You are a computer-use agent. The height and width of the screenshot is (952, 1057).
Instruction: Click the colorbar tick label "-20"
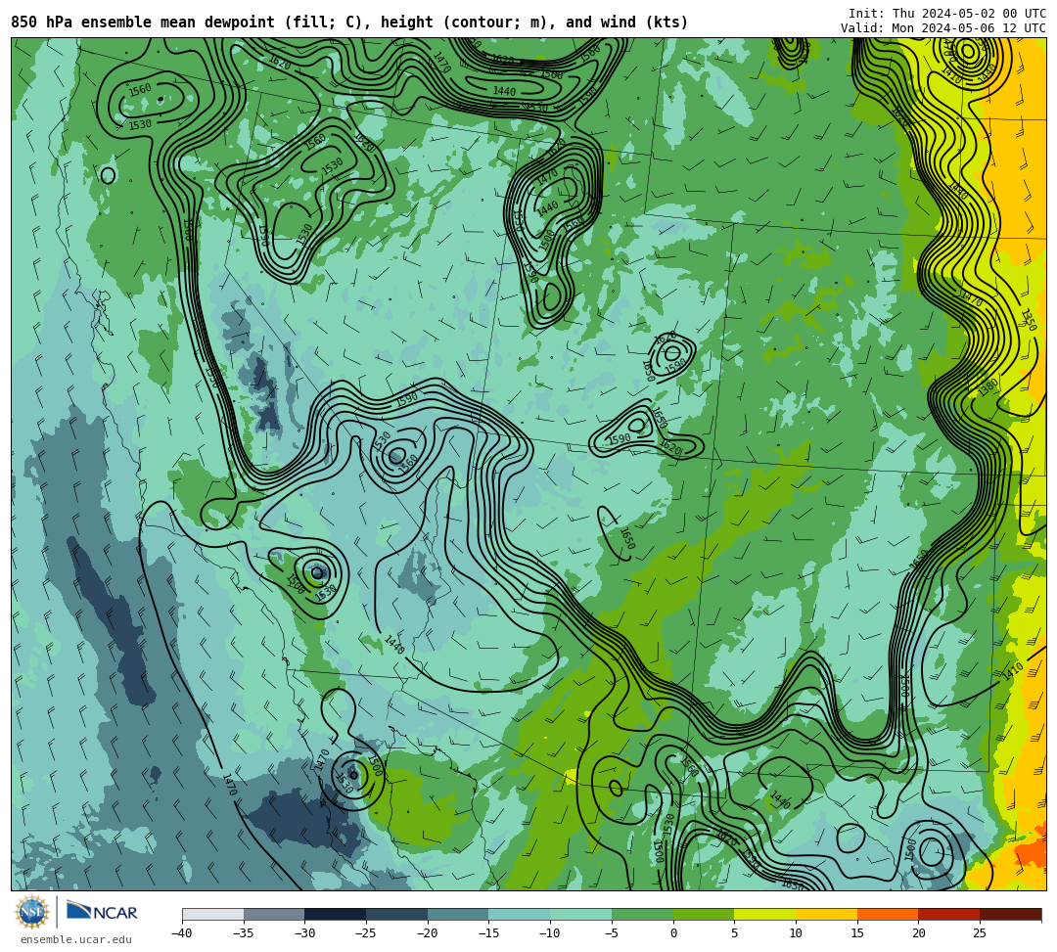coord(427,933)
